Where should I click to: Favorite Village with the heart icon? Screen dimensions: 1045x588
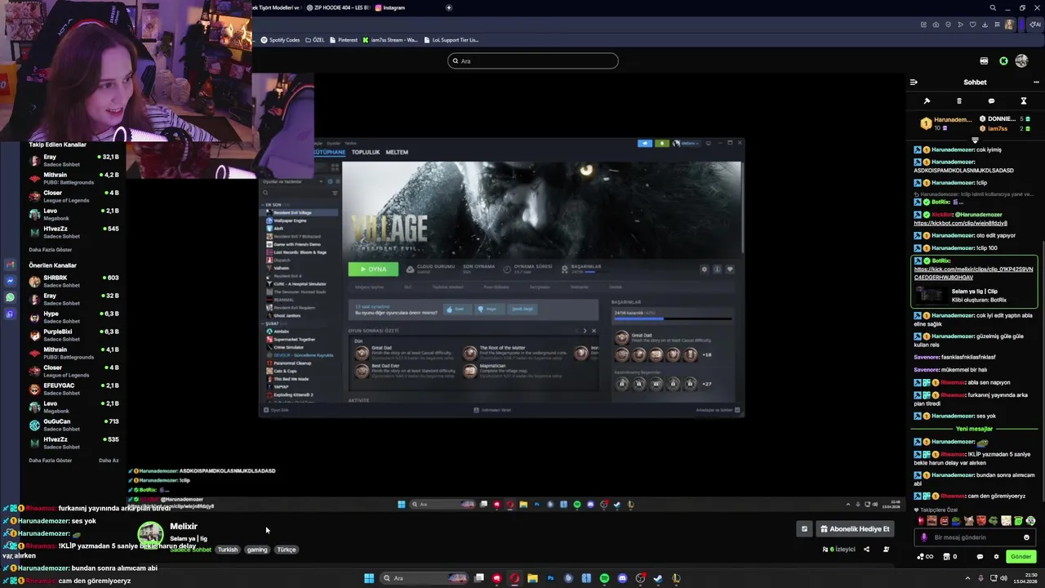[730, 269]
